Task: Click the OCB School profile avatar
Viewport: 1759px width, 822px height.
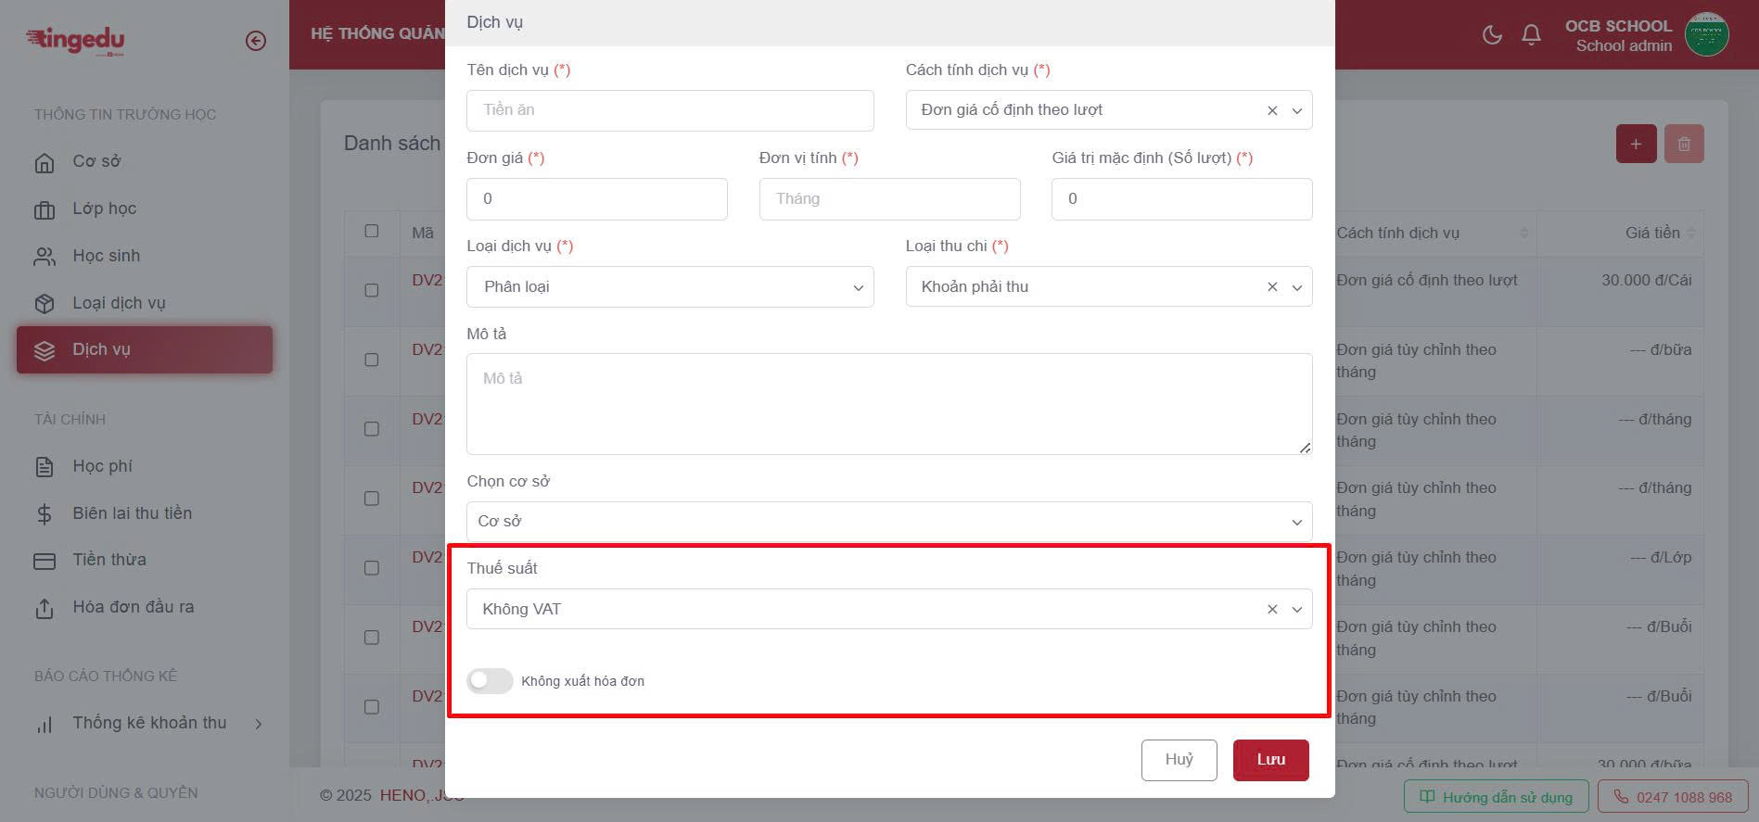Action: (x=1705, y=35)
